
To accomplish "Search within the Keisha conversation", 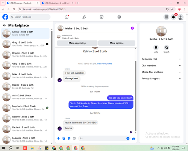I will 167,48.
